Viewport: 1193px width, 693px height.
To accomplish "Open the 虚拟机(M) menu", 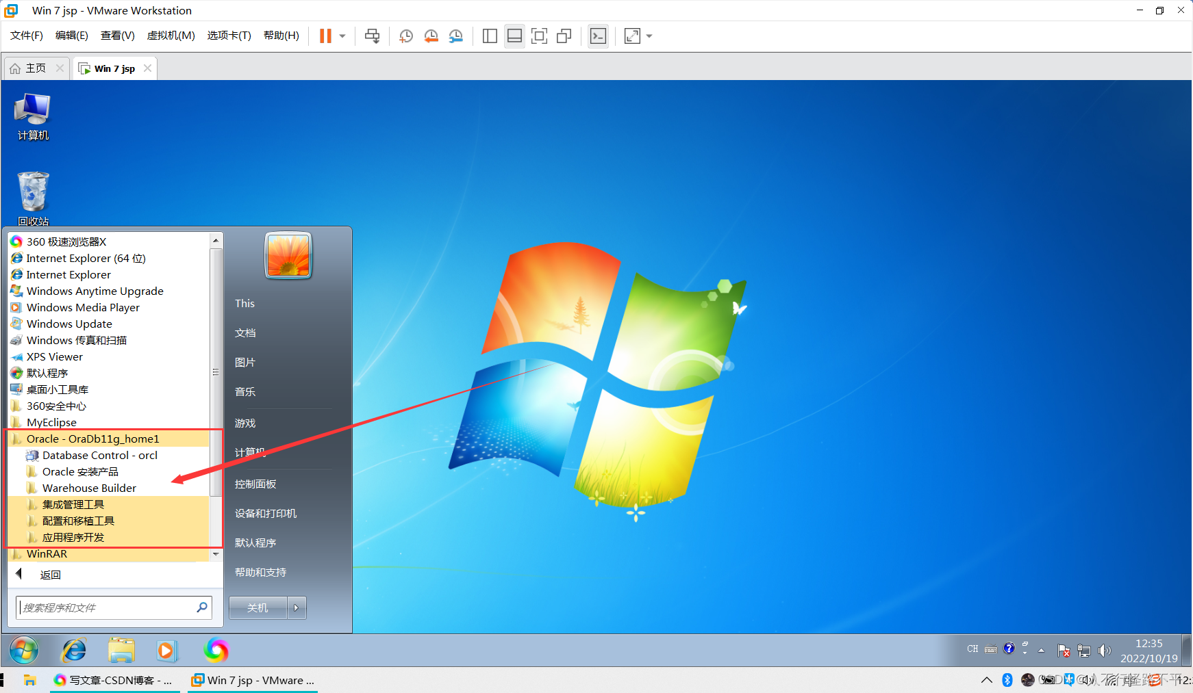I will 171,36.
